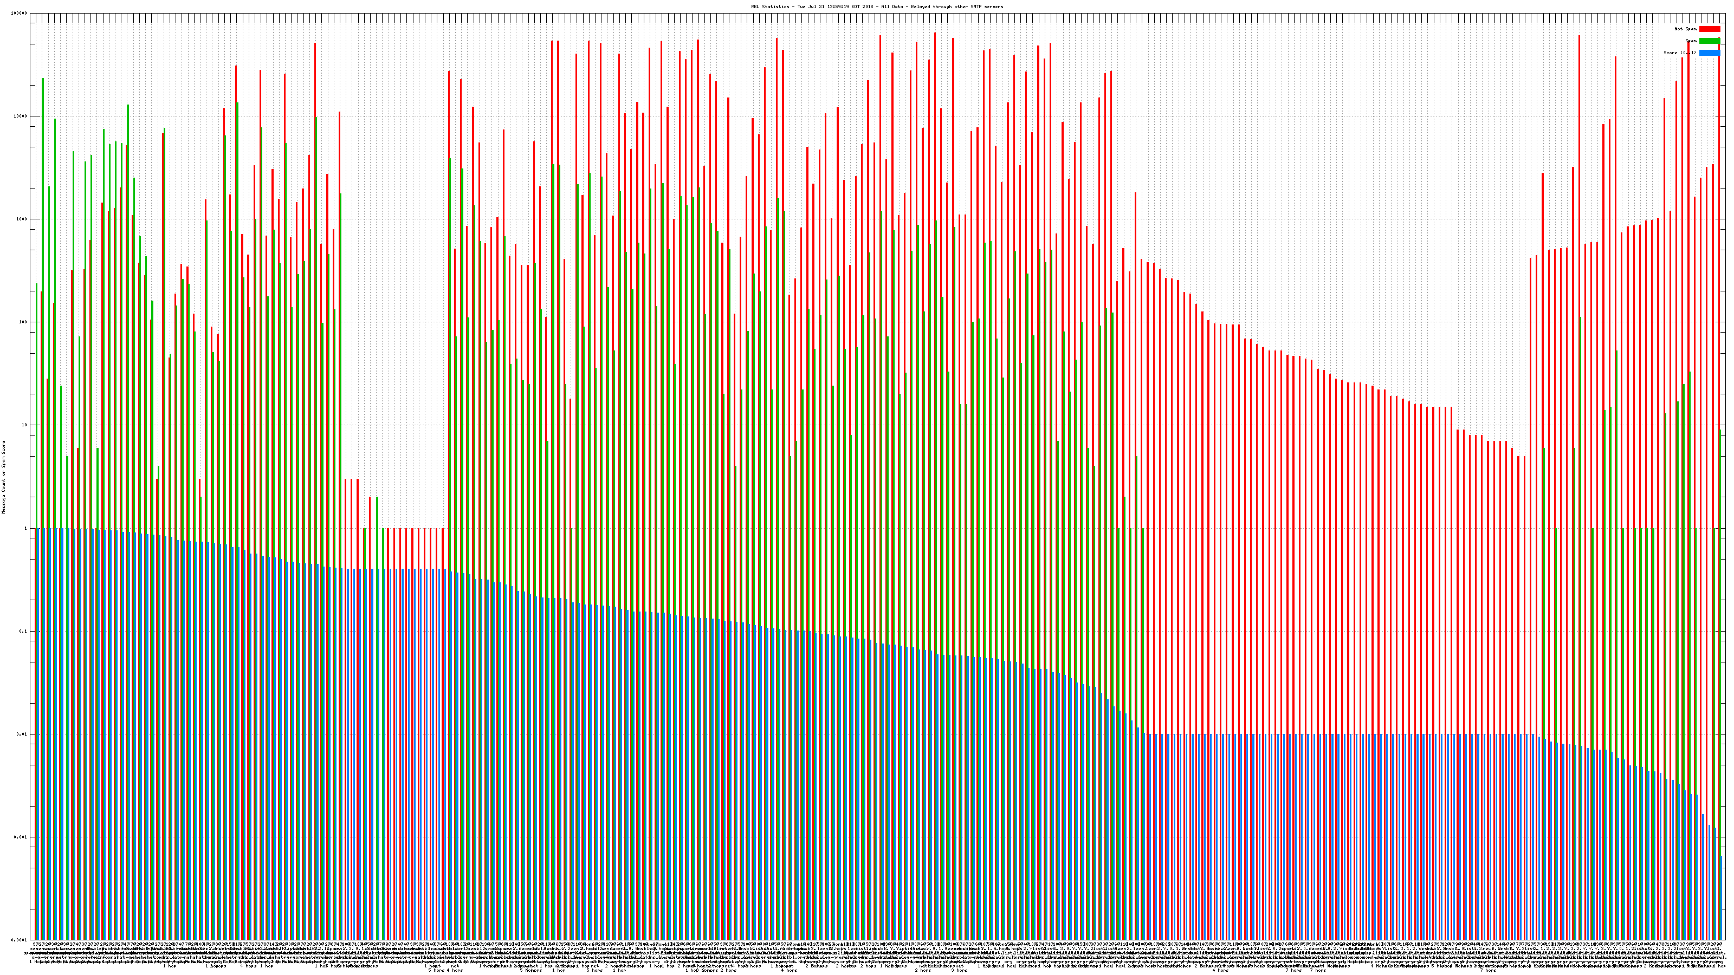1734x975 pixels.
Task: Click the 100000 y-axis tick label
Action: tap(20, 14)
